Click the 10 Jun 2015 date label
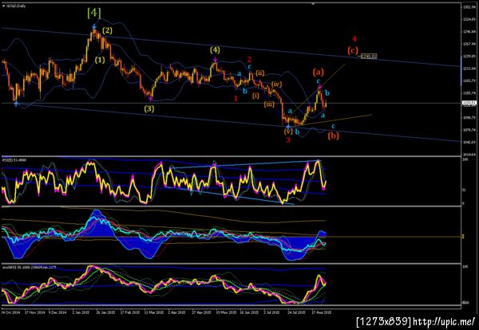 pyautogui.click(x=248, y=312)
